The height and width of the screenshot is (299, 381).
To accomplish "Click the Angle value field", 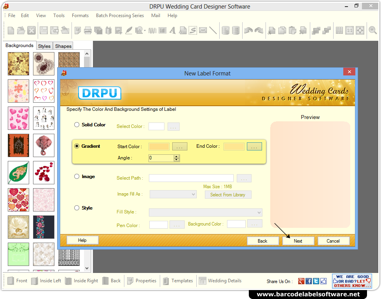I will point(161,158).
